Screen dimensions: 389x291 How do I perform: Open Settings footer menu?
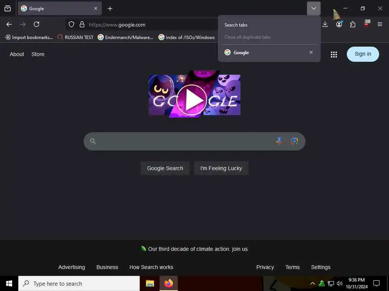321,267
